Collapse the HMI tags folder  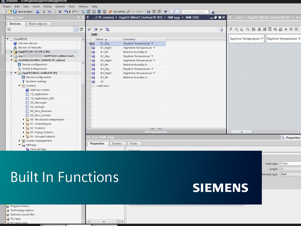(20, 145)
